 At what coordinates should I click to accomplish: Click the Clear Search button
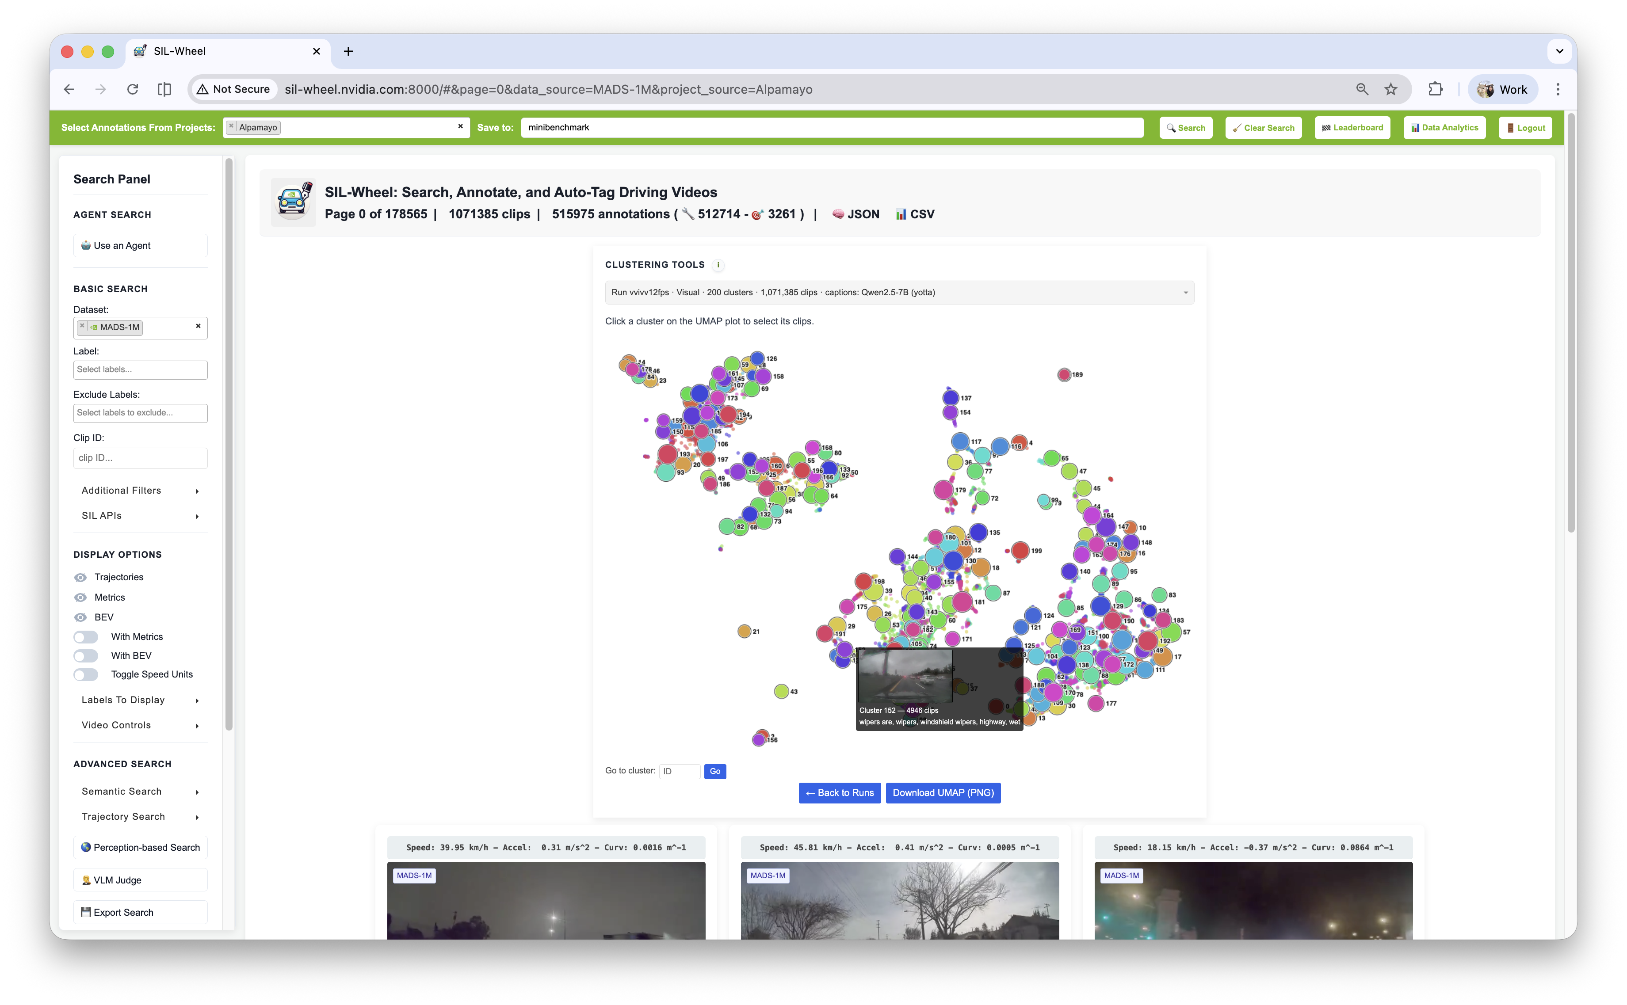[x=1263, y=128]
